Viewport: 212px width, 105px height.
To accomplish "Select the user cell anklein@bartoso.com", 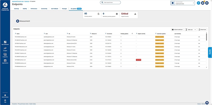I will pyautogui.click(x=49, y=57).
